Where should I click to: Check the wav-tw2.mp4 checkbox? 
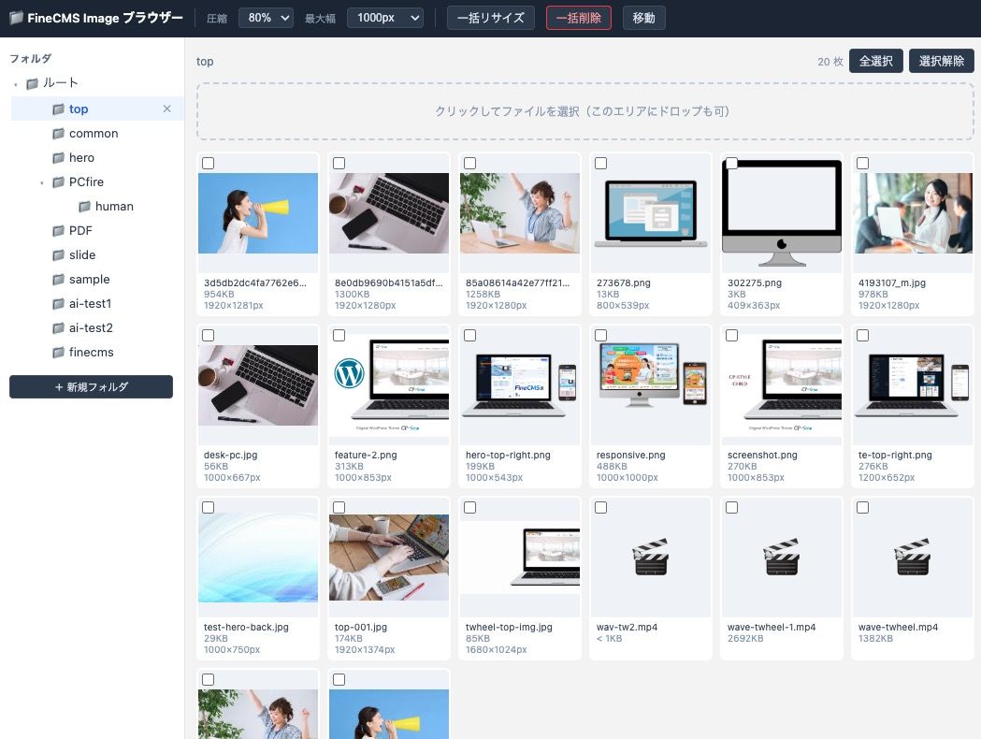[600, 507]
